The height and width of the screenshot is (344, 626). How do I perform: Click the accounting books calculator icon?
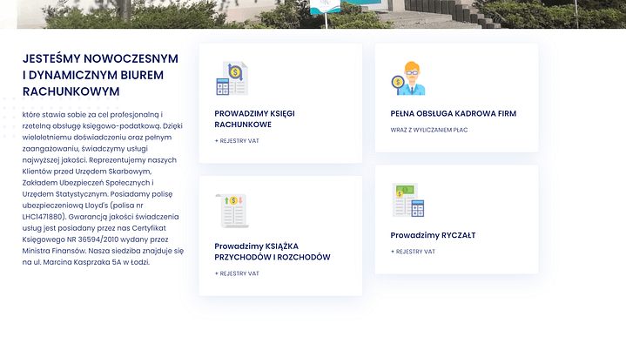coord(232,78)
